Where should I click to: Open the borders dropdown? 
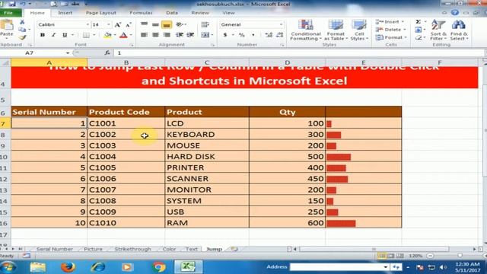pyautogui.click(x=94, y=35)
